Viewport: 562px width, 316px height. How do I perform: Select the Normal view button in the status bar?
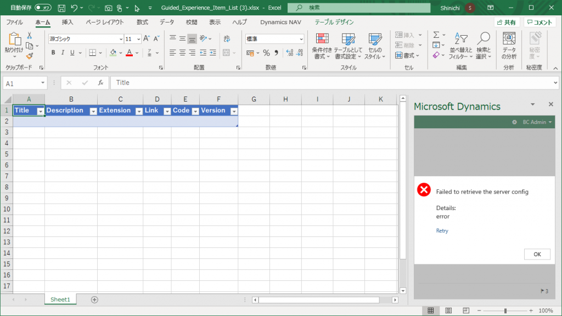[x=431, y=311]
